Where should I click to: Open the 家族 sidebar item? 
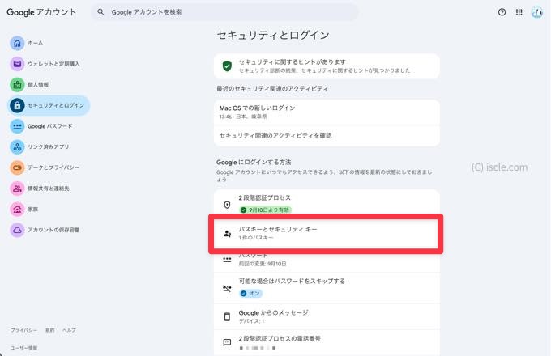click(x=24, y=210)
